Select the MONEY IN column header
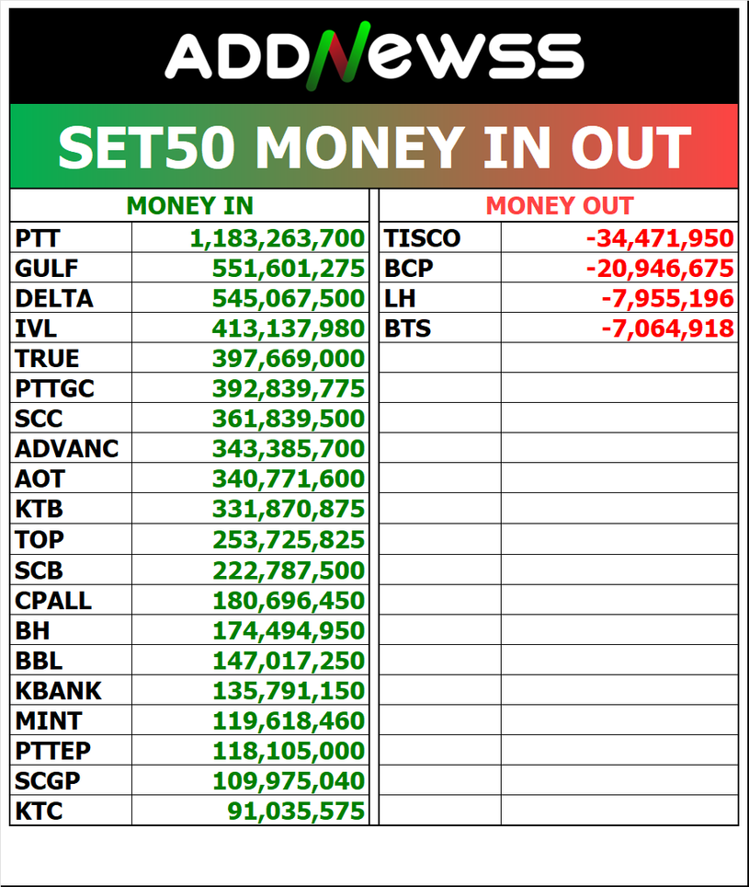Screen dimensions: 749x887 tap(189, 206)
